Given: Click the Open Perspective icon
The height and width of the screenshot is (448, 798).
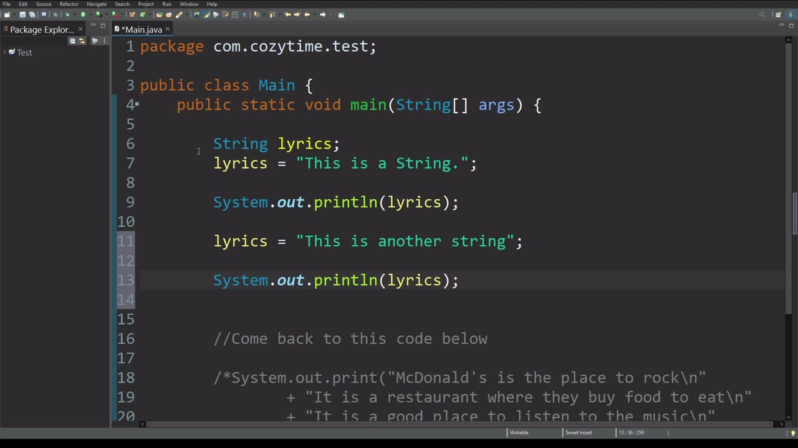Looking at the screenshot, I should (779, 14).
